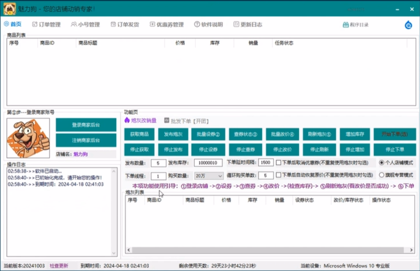This screenshot has height=271, width=420.
Task: Click 查券状态③ button
Action: [246, 134]
